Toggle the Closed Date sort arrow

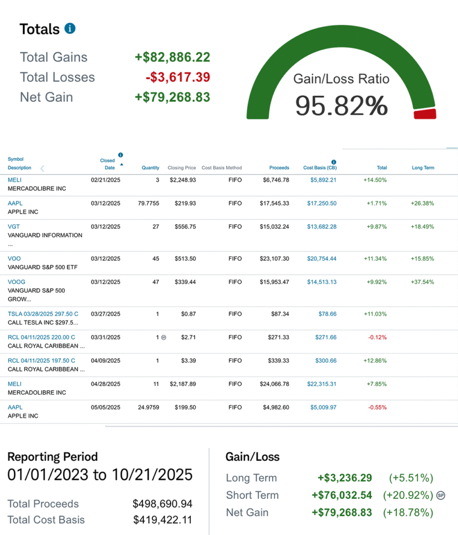pos(122,165)
